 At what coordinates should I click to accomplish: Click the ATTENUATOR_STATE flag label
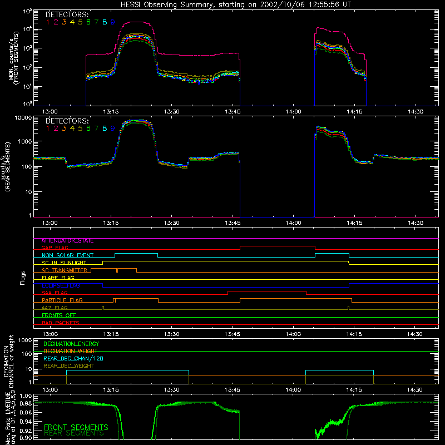tap(67, 241)
